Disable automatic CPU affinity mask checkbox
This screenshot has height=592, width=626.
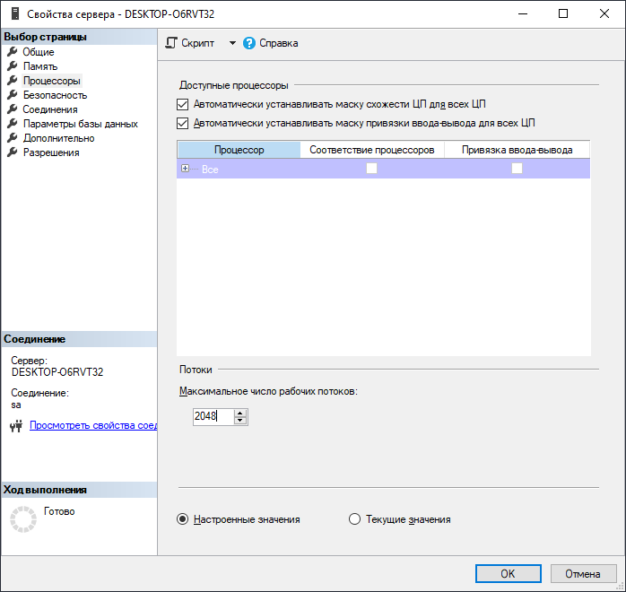184,104
